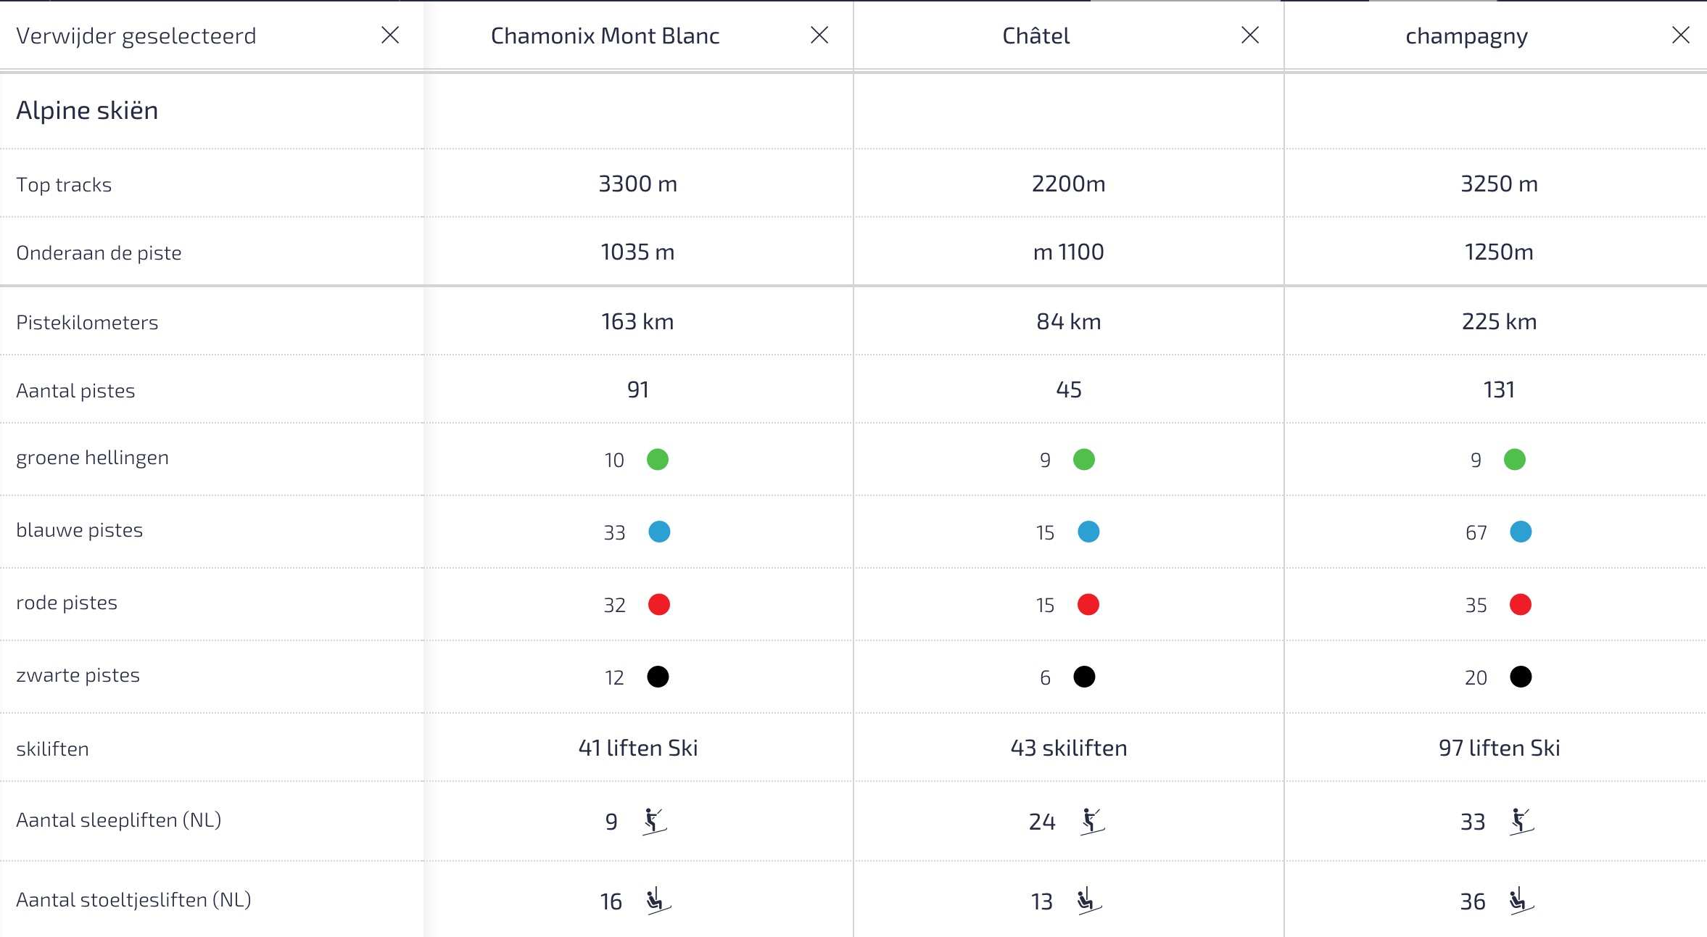Open champagny resort heading
Screen dimensions: 1707x937
click(x=1466, y=36)
